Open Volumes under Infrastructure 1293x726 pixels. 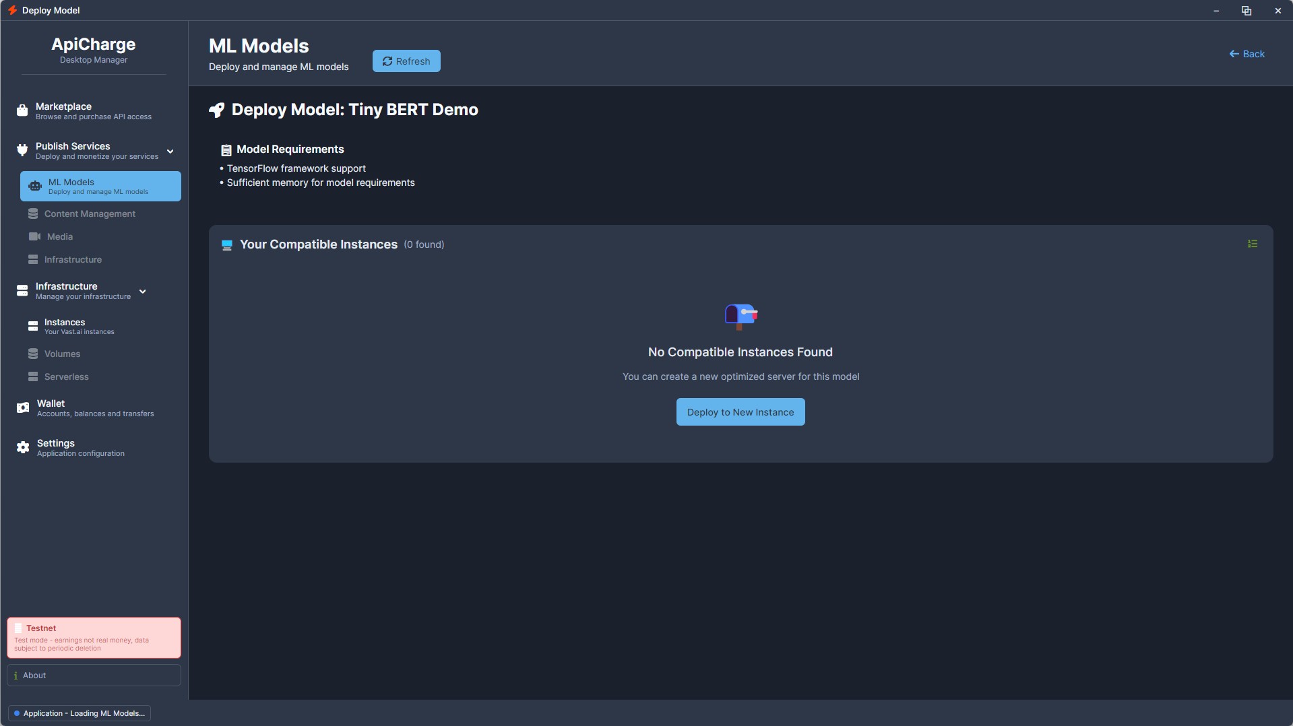coord(62,354)
